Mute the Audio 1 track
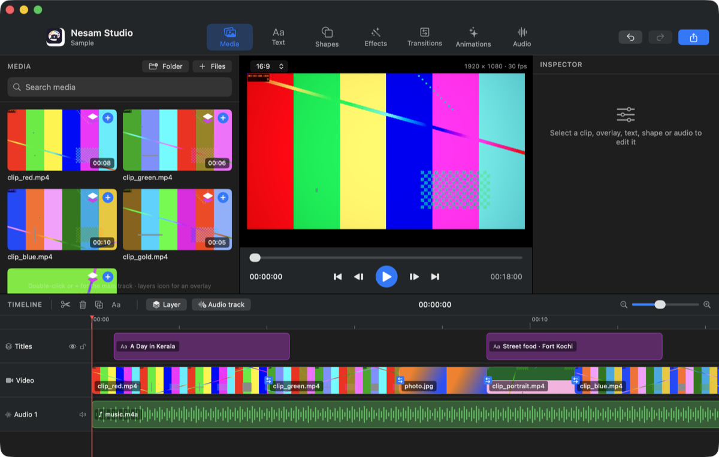This screenshot has height=457, width=719. pyautogui.click(x=83, y=415)
